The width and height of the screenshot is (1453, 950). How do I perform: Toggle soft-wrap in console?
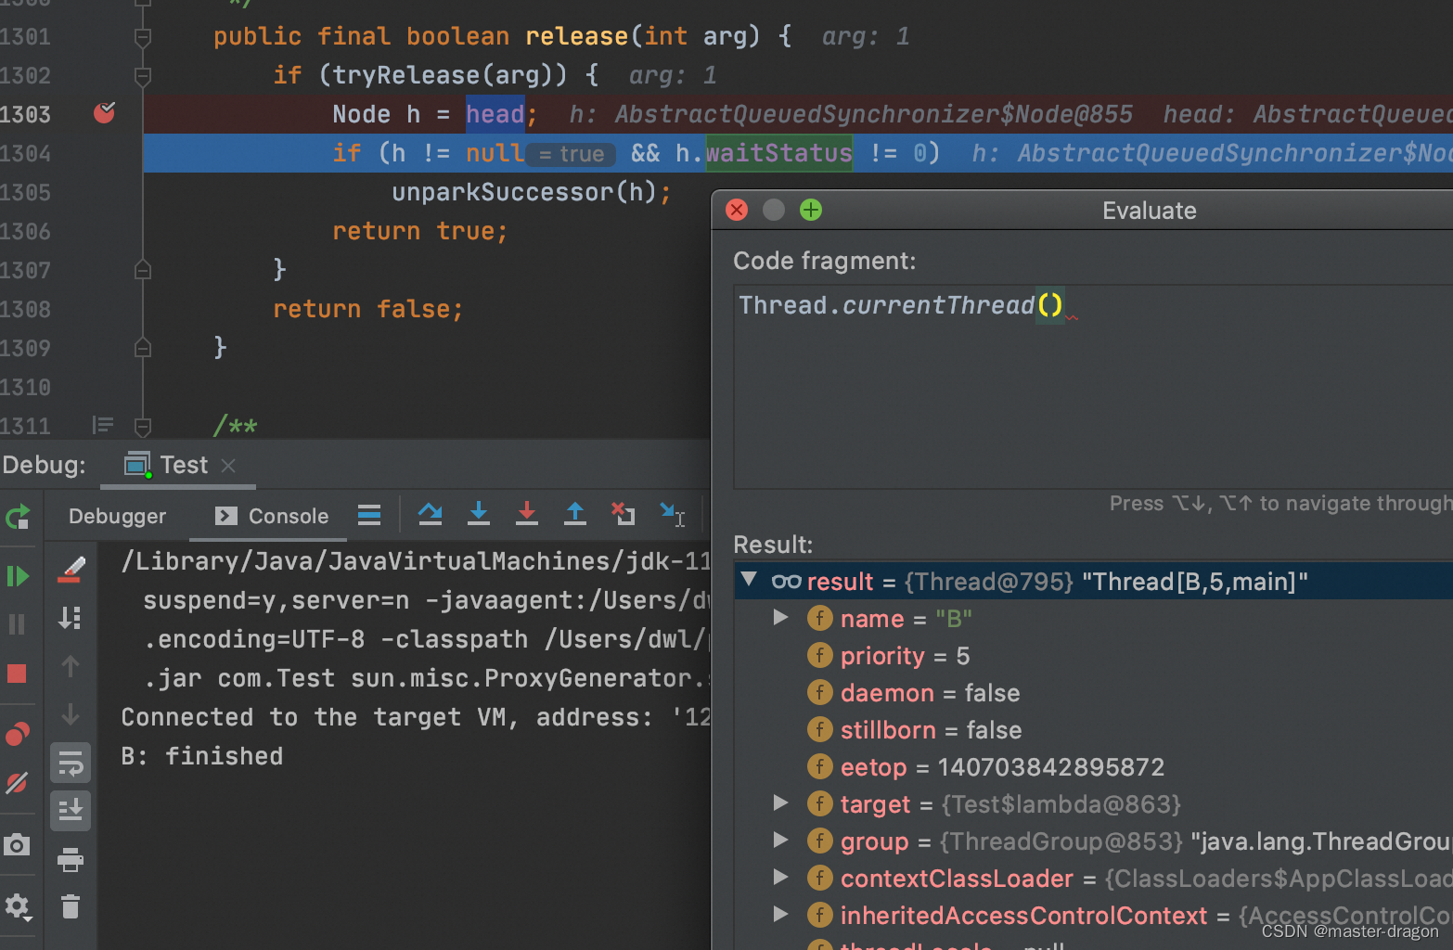[x=71, y=763]
